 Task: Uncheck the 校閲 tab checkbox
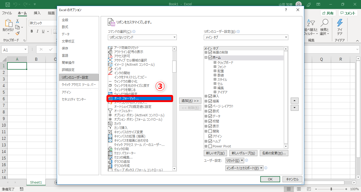[x=210, y=121]
